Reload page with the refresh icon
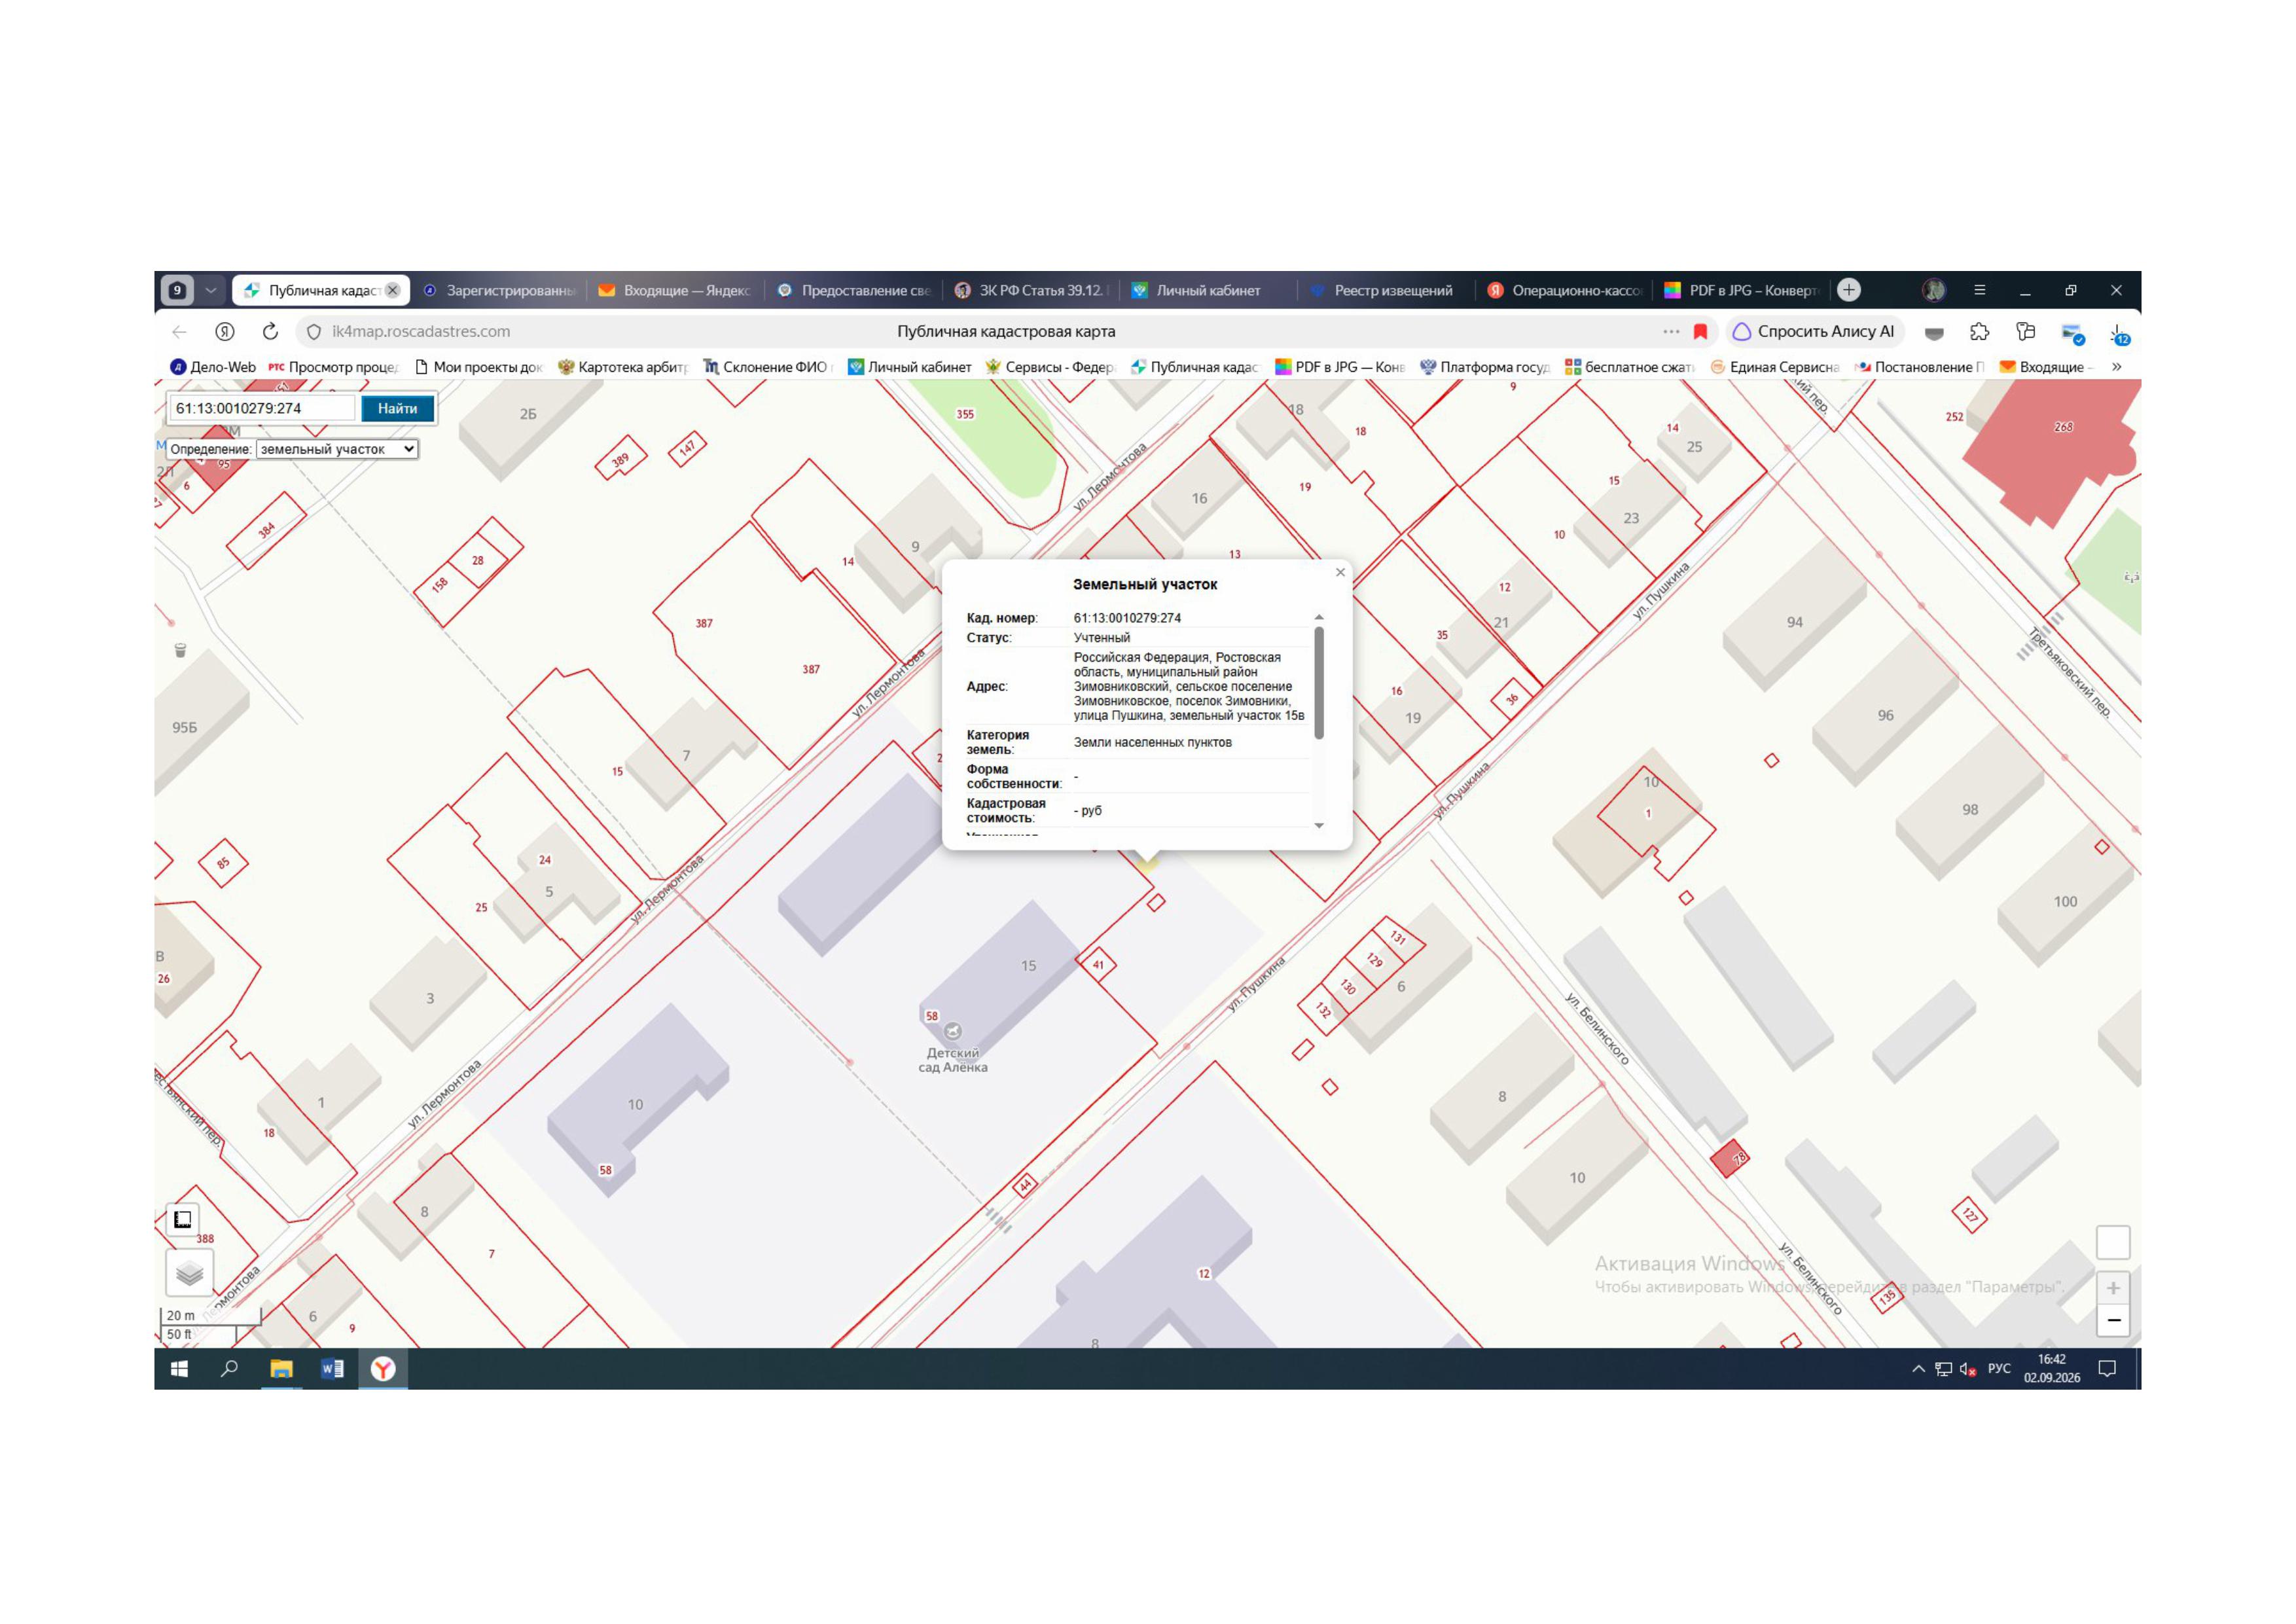 coord(270,331)
